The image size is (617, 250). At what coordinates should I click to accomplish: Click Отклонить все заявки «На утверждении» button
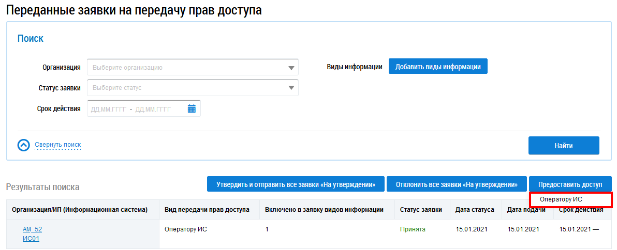[x=457, y=184]
